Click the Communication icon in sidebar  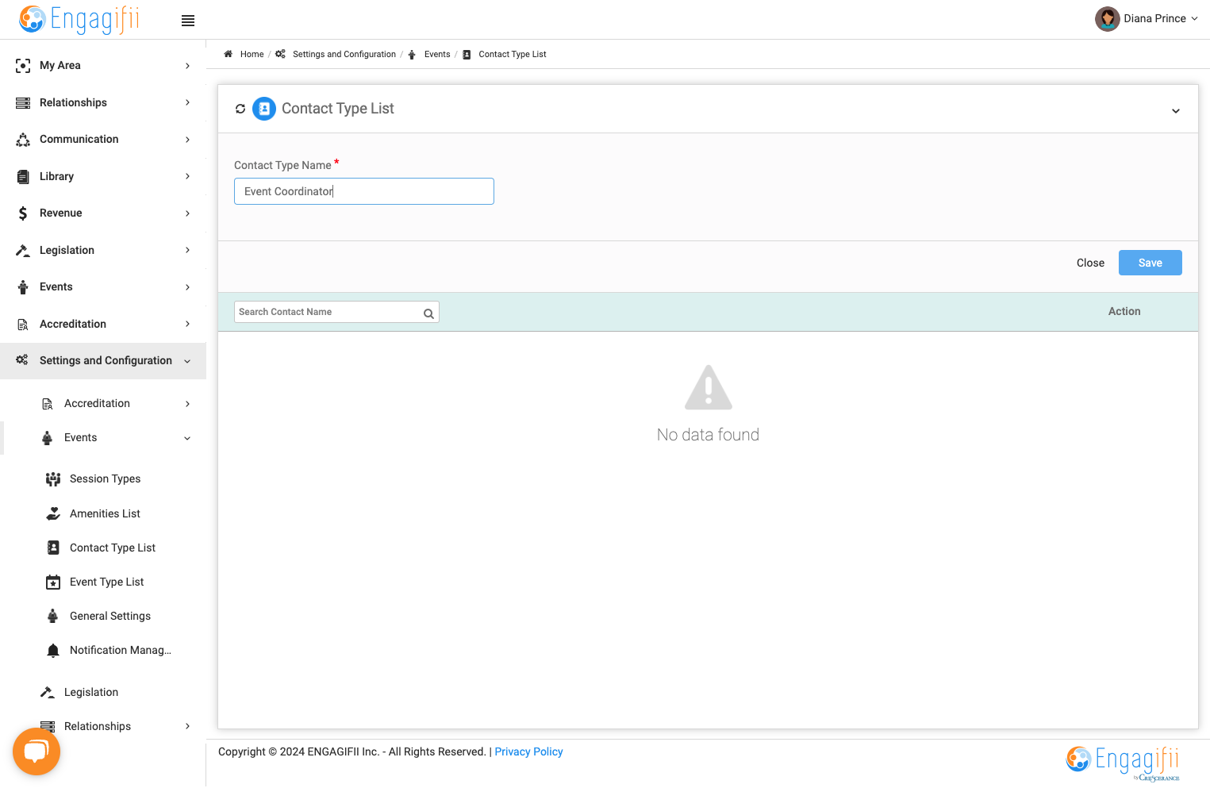[23, 140]
